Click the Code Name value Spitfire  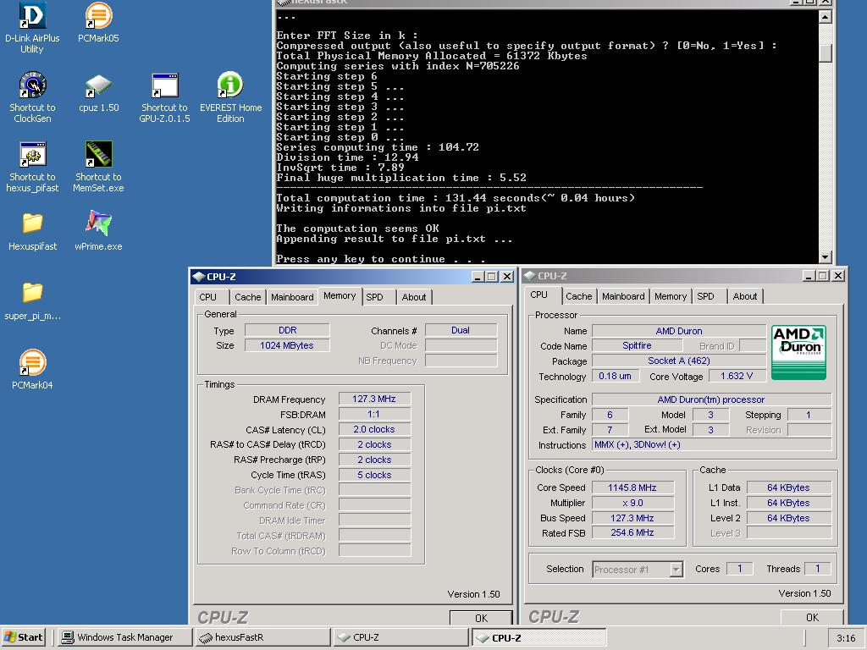pyautogui.click(x=637, y=345)
